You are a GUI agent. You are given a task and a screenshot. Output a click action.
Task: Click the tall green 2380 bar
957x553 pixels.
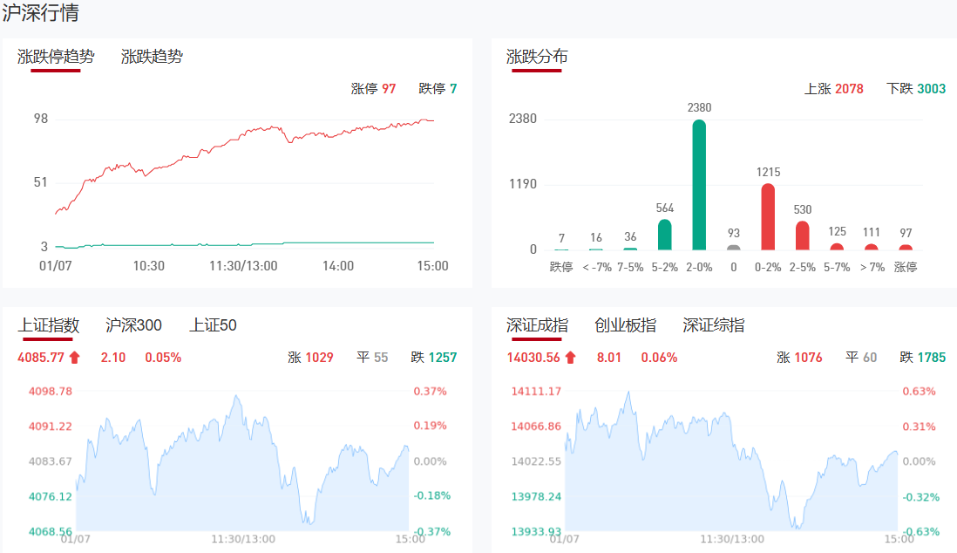(699, 185)
